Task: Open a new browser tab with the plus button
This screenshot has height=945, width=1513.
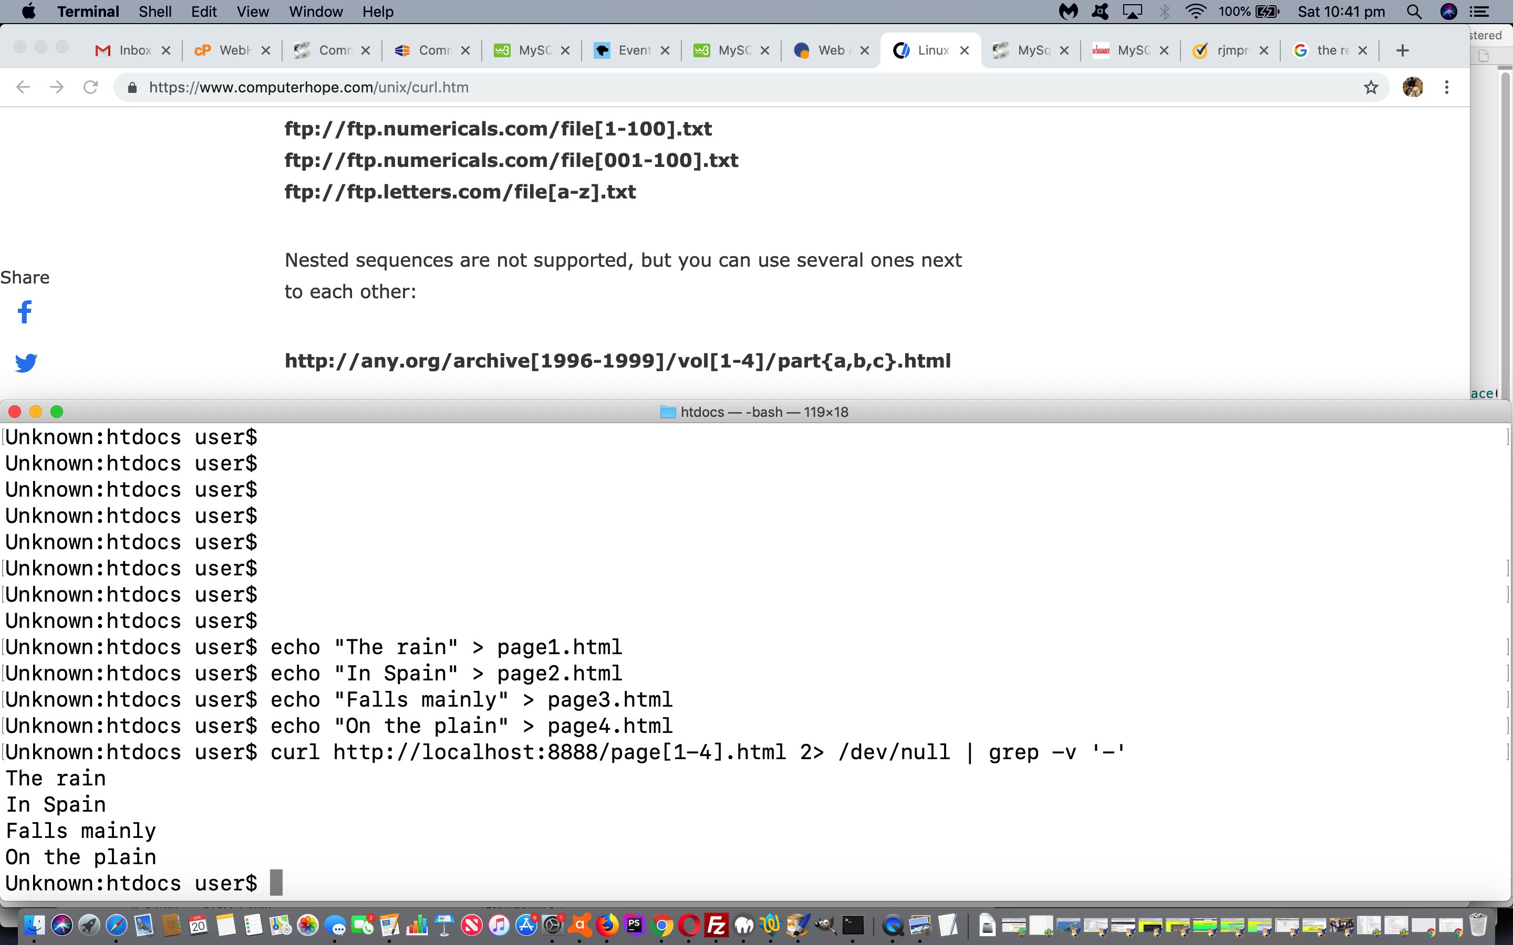Action: coord(1402,50)
